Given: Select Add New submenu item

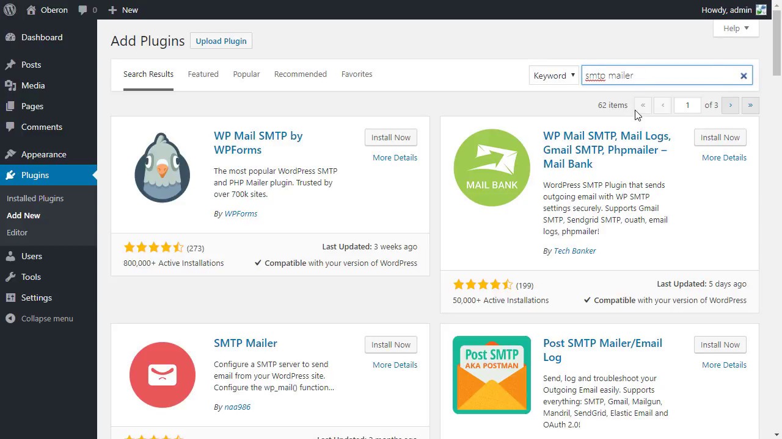Looking at the screenshot, I should point(23,216).
